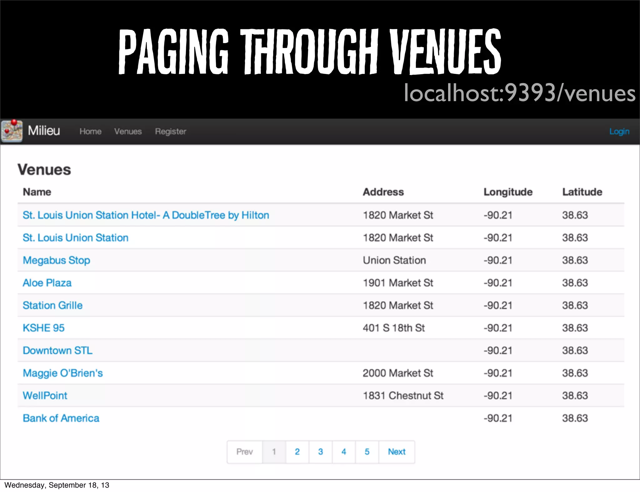Click latitude value in KSHE 95 row

[575, 328]
